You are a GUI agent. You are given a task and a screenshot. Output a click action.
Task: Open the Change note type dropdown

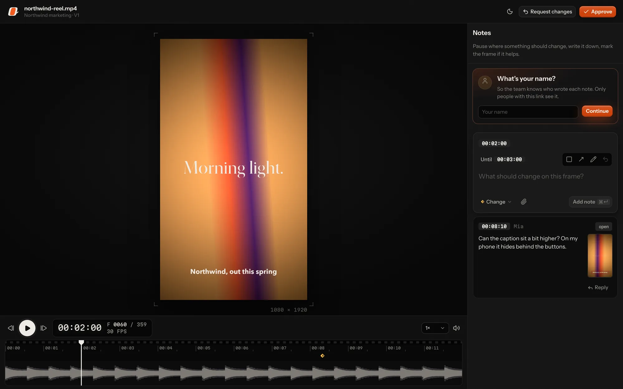tap(496, 202)
